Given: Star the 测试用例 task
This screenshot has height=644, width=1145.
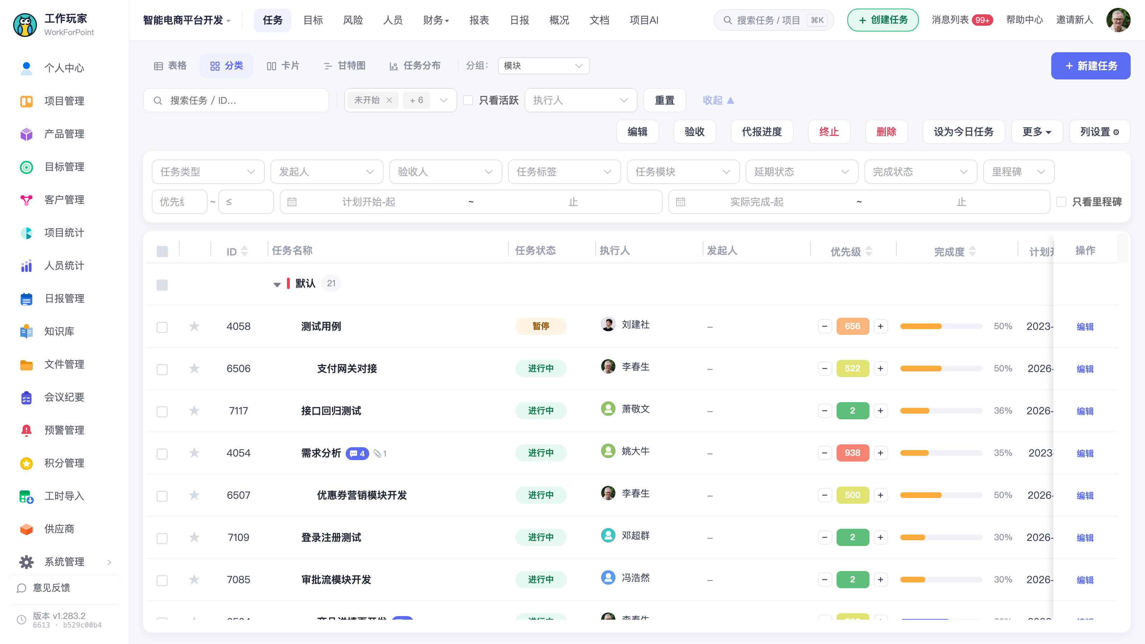Looking at the screenshot, I should (x=194, y=326).
